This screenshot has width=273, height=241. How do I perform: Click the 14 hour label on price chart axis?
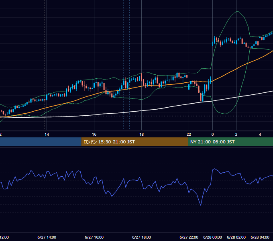47,134
